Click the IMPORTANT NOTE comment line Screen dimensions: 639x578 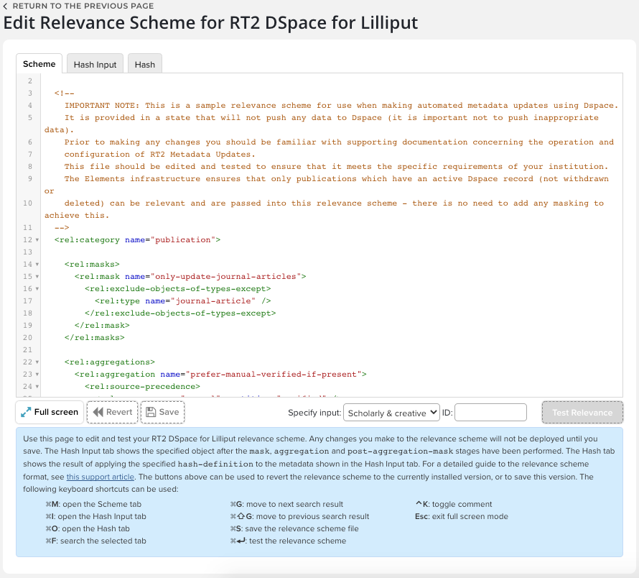341,105
